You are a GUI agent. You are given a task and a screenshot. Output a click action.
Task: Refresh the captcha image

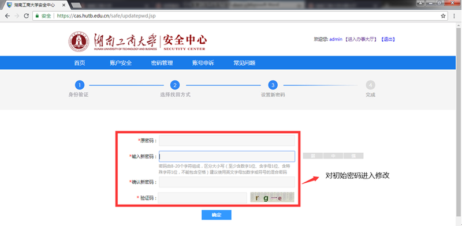pos(272,197)
